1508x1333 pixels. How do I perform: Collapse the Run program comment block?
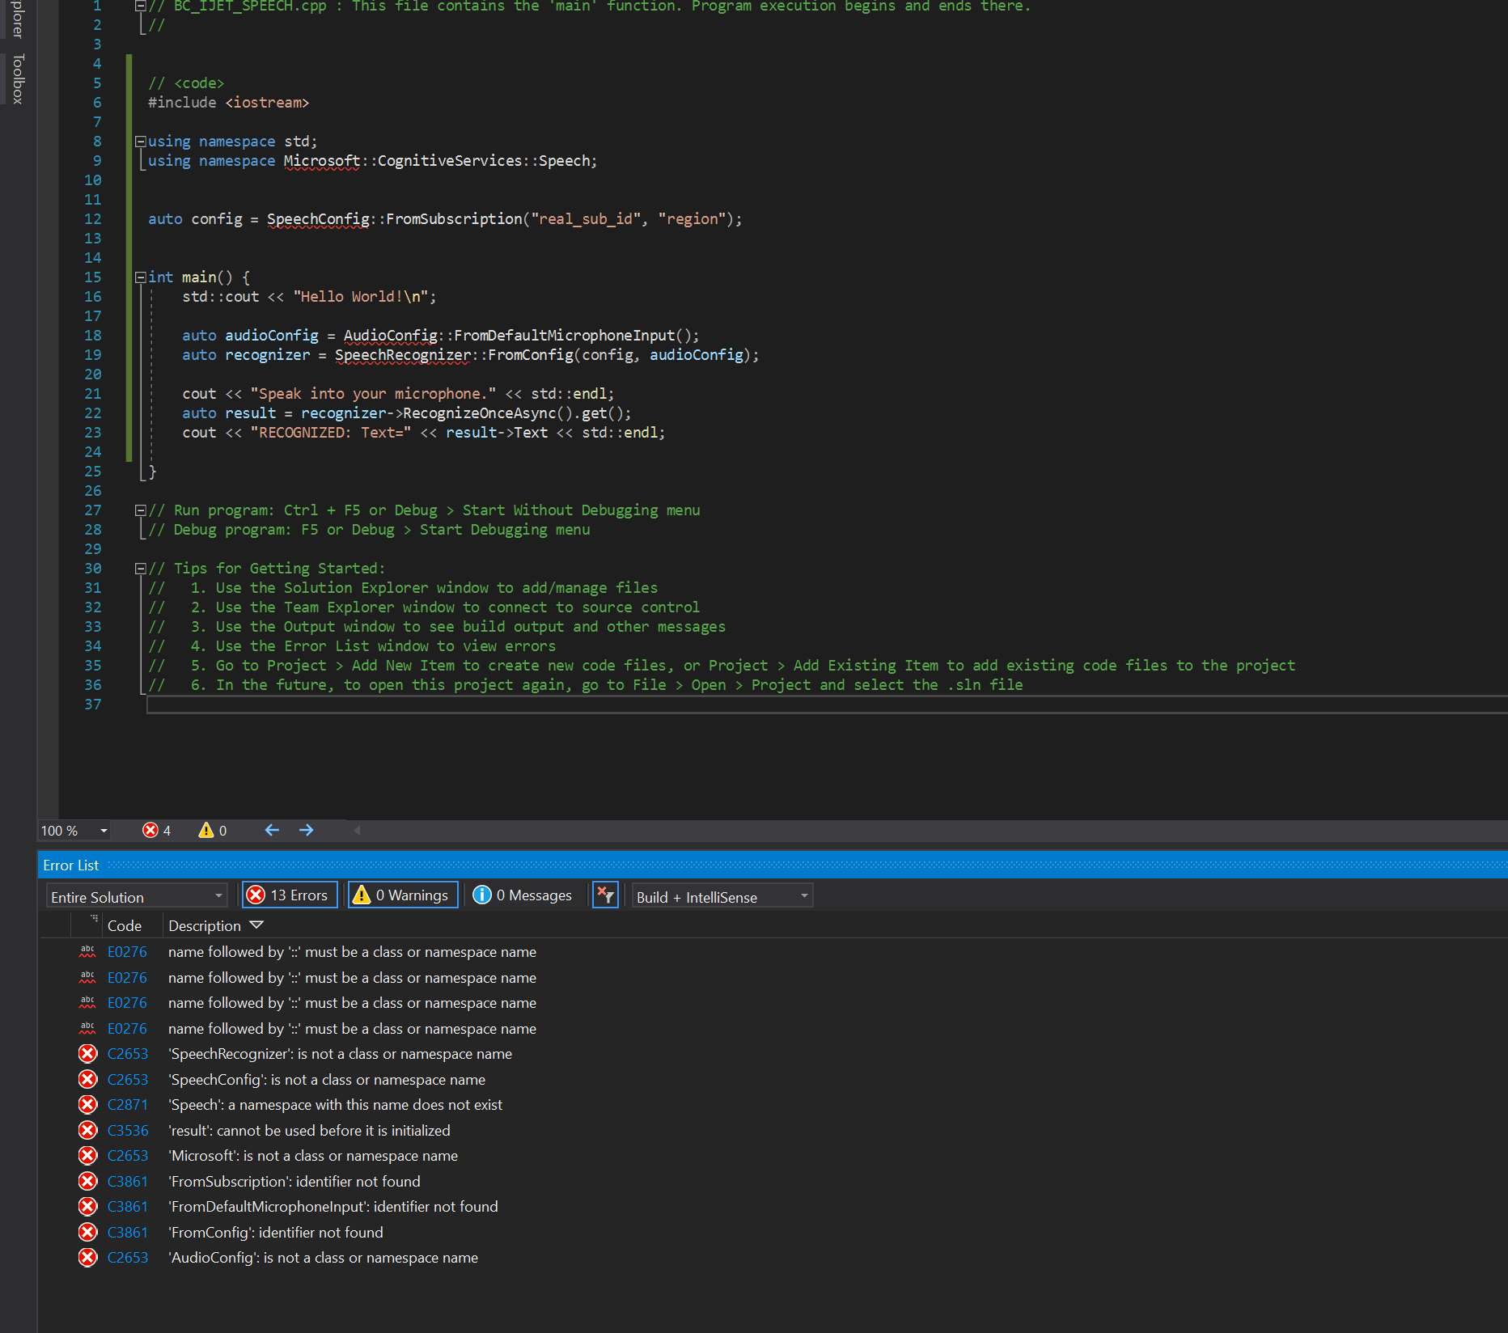coord(140,510)
